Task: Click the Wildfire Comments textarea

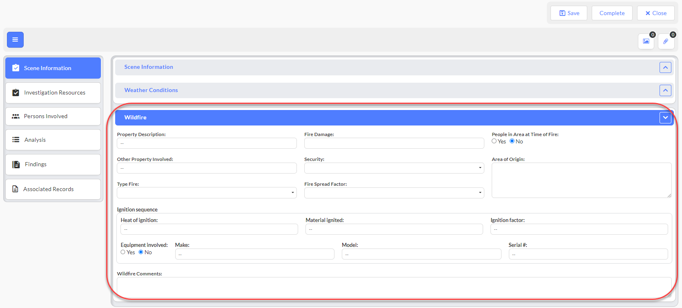Action: click(394, 287)
